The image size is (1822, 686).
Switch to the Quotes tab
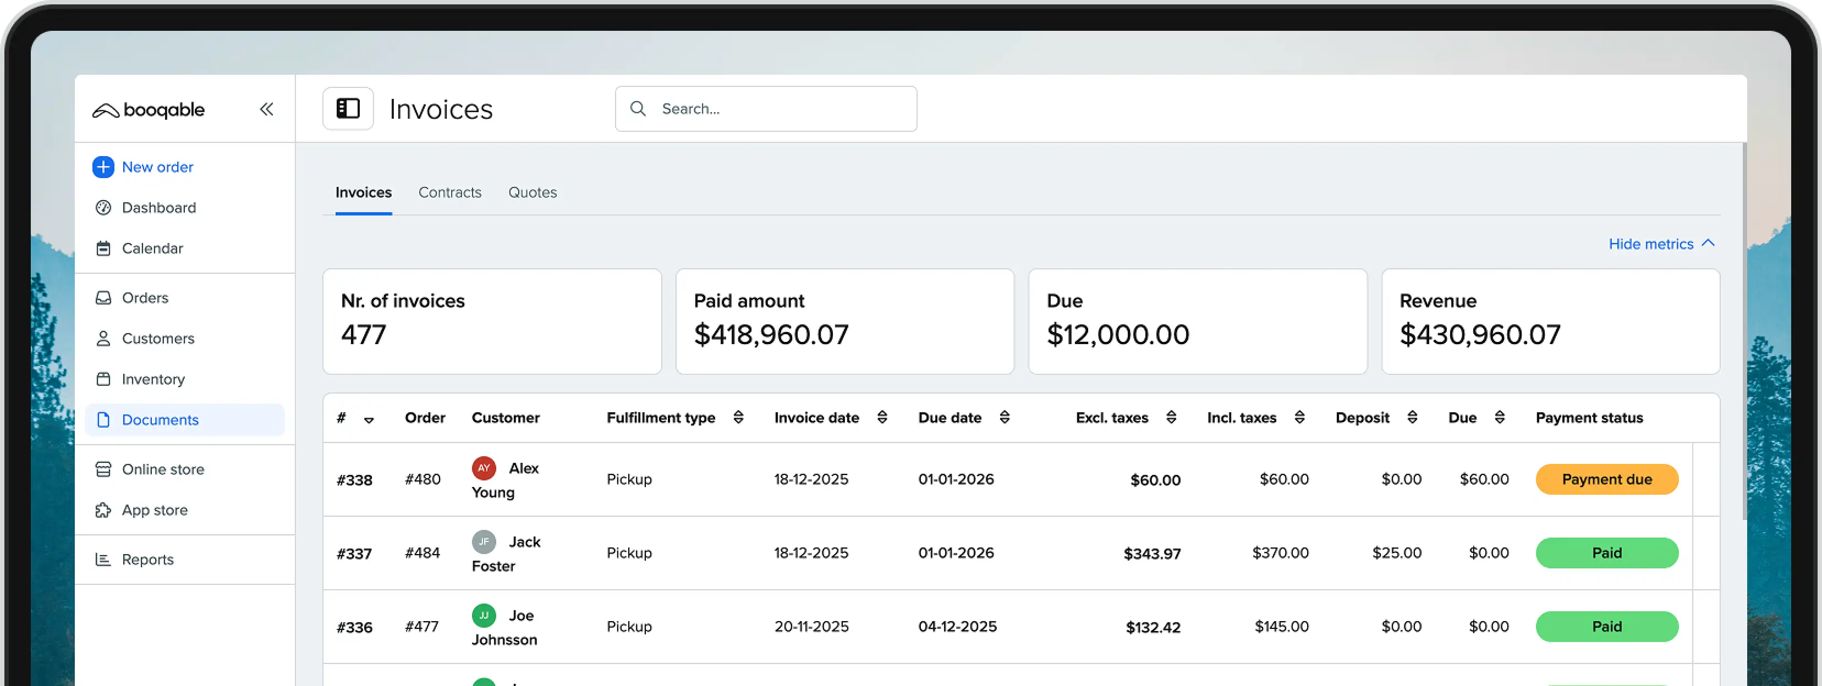(532, 192)
